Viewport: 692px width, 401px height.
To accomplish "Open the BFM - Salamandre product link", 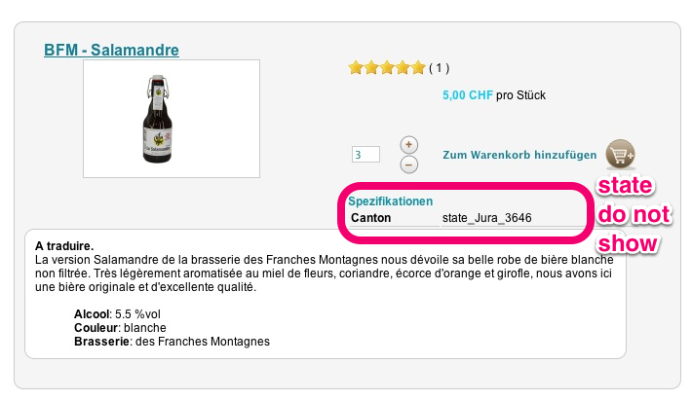I will (x=111, y=50).
